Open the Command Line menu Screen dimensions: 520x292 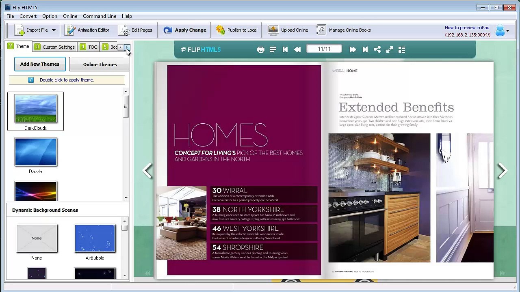(100, 16)
